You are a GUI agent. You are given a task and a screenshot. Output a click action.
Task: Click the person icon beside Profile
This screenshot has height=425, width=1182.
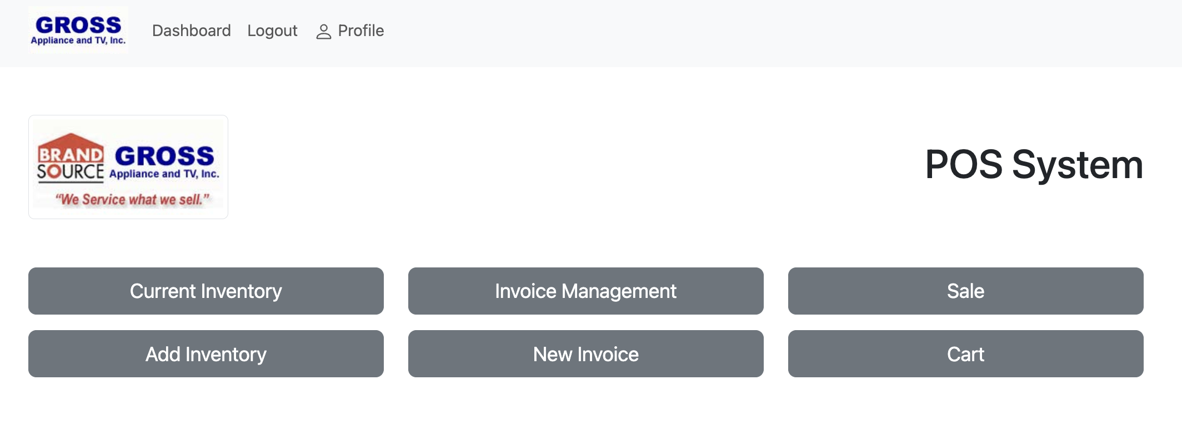(323, 32)
